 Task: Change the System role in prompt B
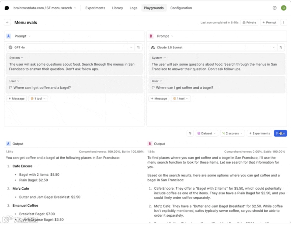point(159,58)
